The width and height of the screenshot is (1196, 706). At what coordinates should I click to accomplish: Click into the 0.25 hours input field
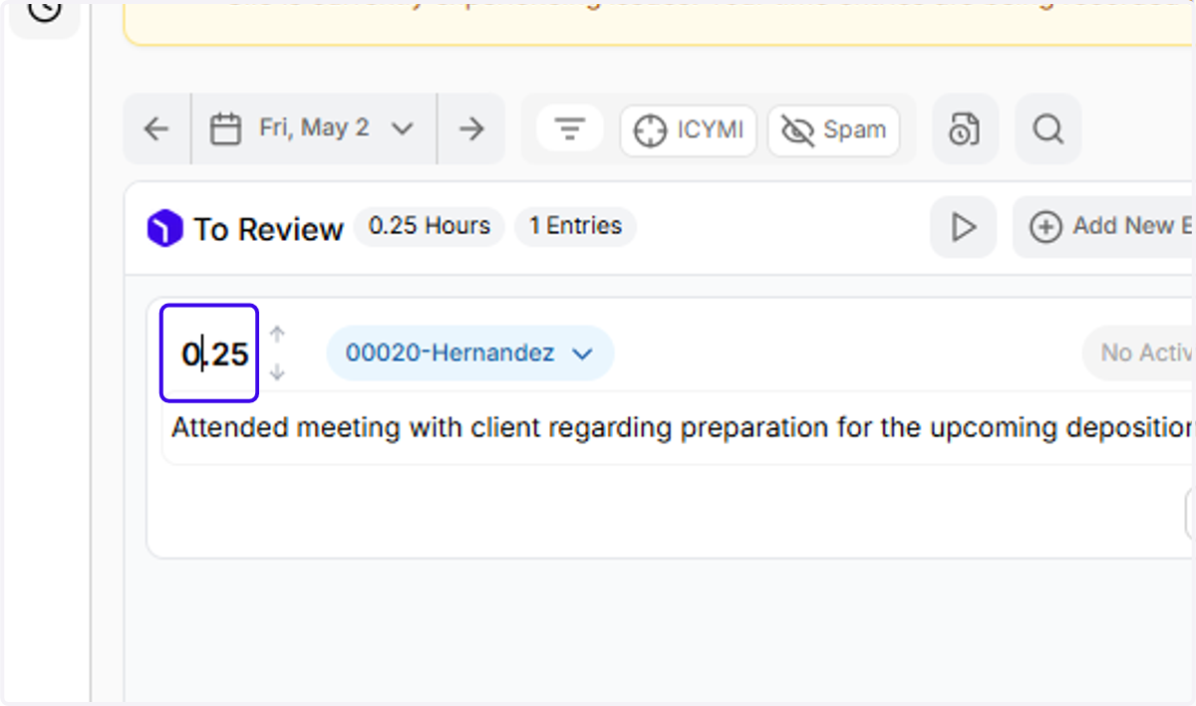tap(209, 353)
